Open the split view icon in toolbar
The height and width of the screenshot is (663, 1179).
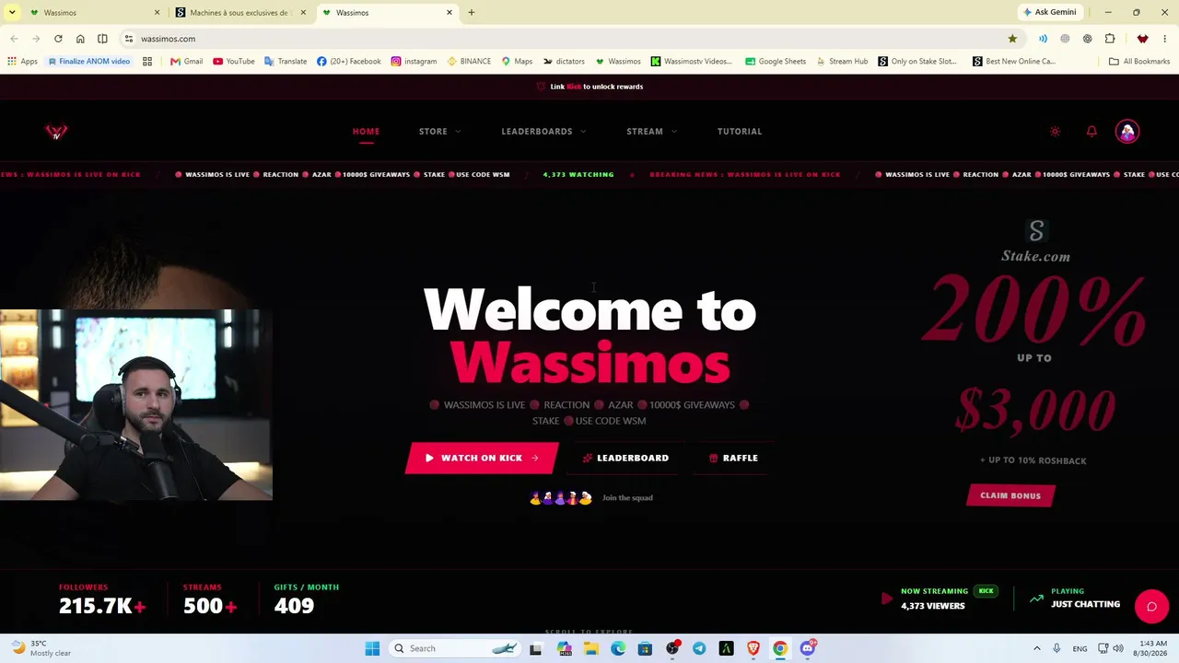pyautogui.click(x=102, y=39)
